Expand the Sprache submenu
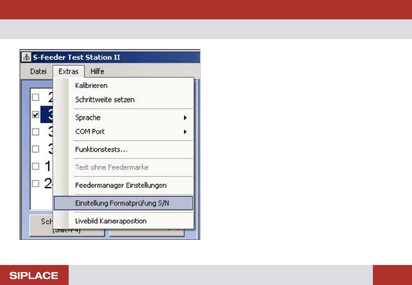 tap(124, 117)
